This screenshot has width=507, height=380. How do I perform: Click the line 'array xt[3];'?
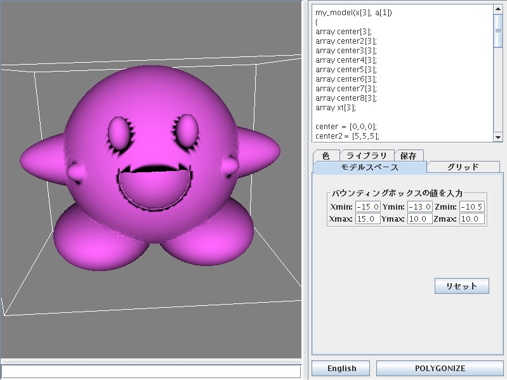pos(335,108)
